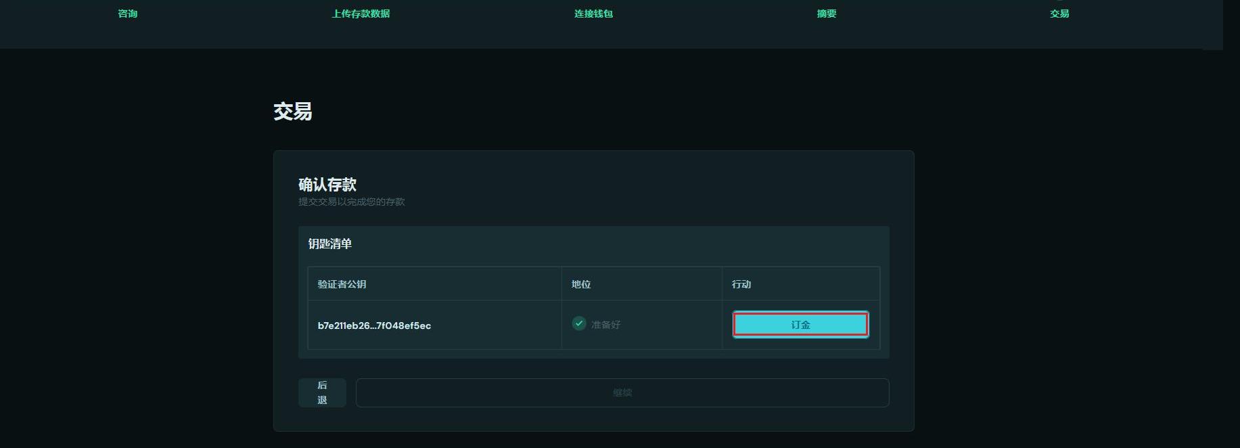Select the 交易 step in the top bar
1240x448 pixels.
point(1059,14)
